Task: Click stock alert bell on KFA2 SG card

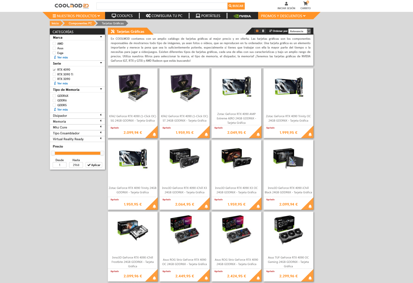Action: tap(154, 134)
